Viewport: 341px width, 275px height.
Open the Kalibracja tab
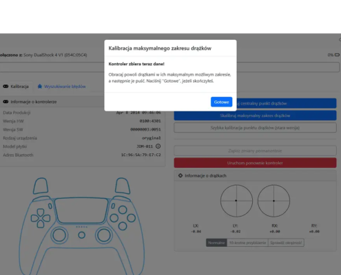coord(16,87)
